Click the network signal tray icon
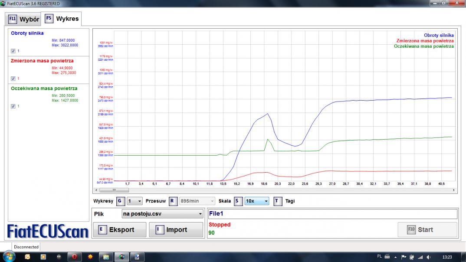Viewport: 466px width, 262px height. [x=420, y=257]
